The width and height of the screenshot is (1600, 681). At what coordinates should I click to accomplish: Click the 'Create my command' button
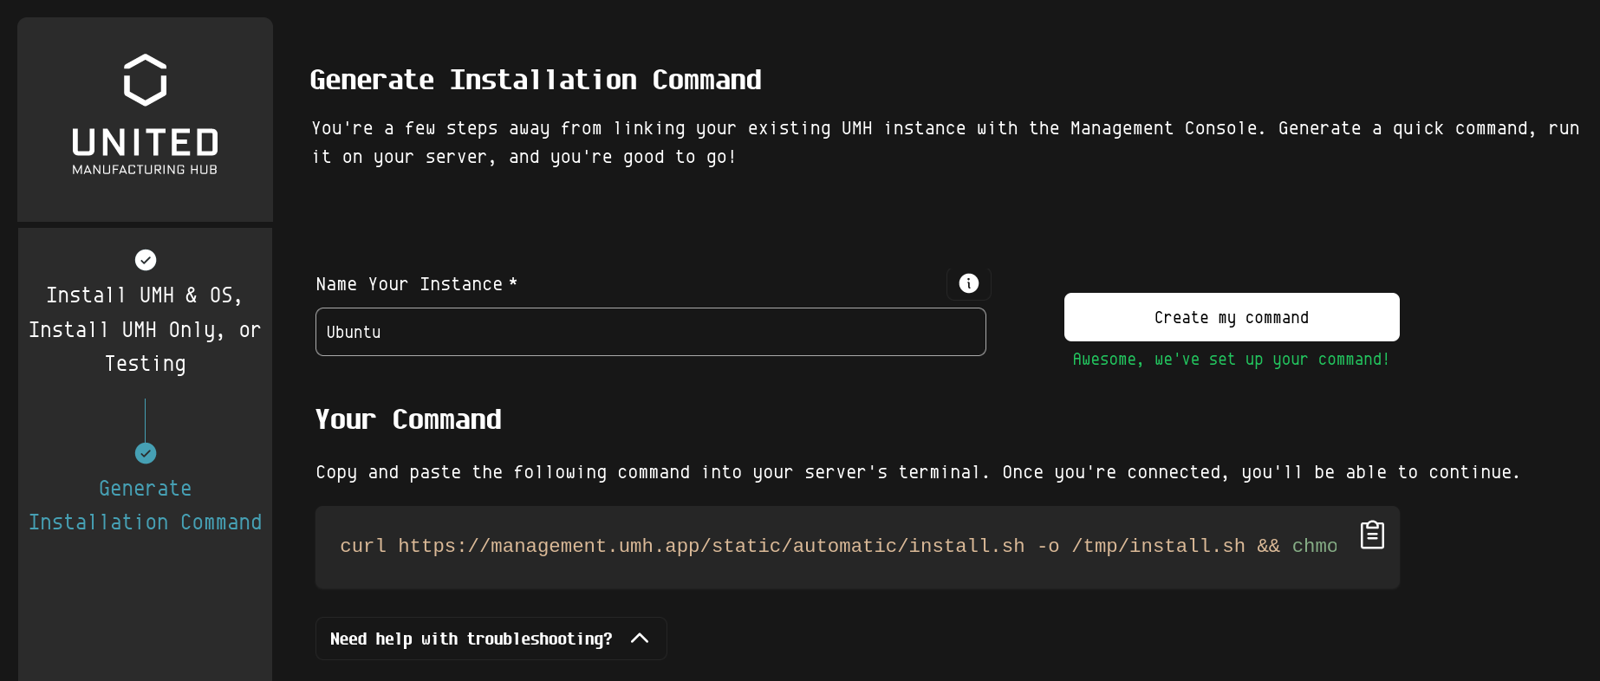tap(1232, 317)
